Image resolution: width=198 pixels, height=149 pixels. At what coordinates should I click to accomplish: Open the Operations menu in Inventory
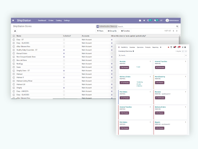[140, 47]
